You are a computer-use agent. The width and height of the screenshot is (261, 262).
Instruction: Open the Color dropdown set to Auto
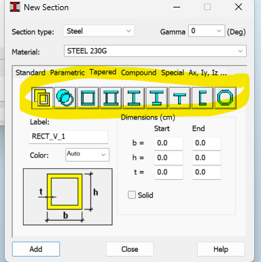click(x=88, y=155)
